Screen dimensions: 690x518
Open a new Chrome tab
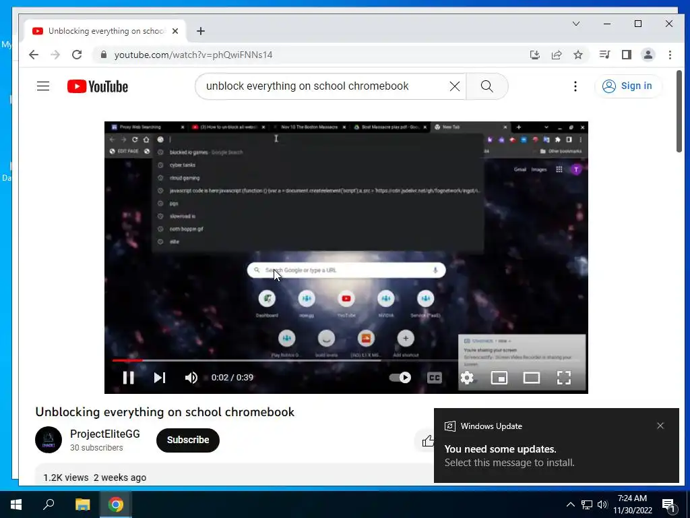click(201, 31)
